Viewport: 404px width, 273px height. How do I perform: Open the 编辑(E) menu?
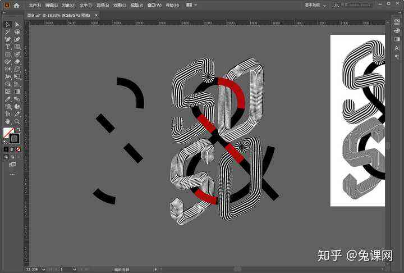[x=51, y=5]
